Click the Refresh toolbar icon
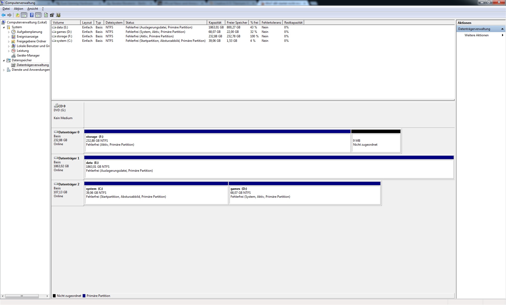The height and width of the screenshot is (305, 506). click(x=46, y=15)
